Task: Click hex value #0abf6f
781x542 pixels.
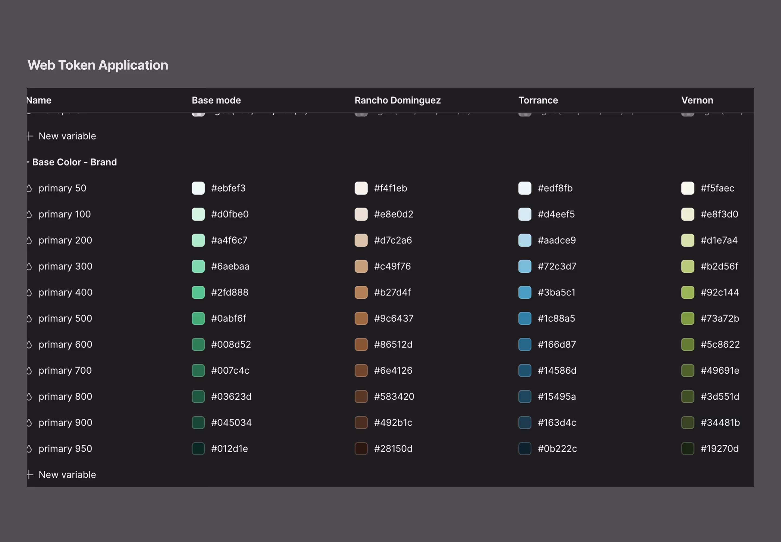Action: (228, 318)
